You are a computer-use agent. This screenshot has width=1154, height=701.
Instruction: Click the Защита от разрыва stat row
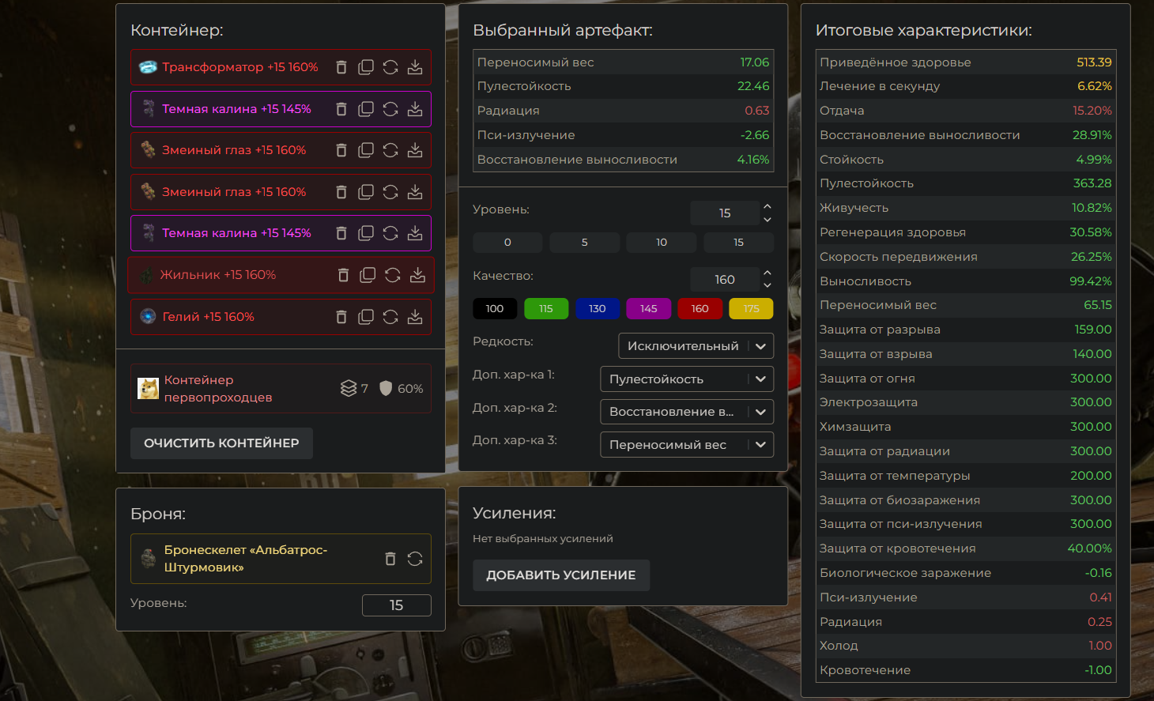966,330
